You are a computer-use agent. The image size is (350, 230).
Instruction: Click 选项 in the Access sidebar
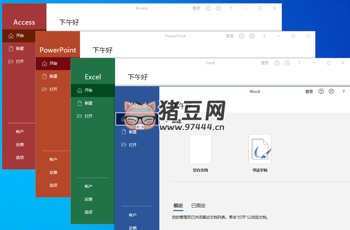pyautogui.click(x=20, y=157)
